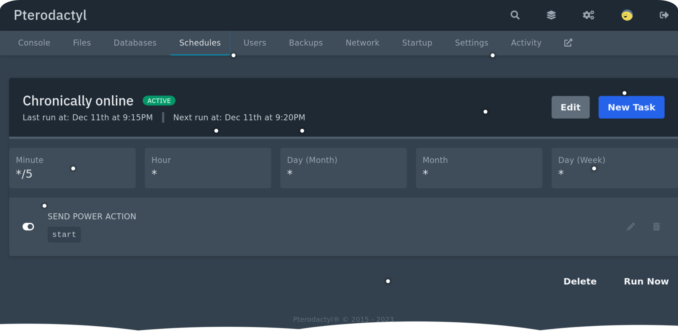This screenshot has height=336, width=678.
Task: Edit the start task pencil icon
Action: click(631, 226)
